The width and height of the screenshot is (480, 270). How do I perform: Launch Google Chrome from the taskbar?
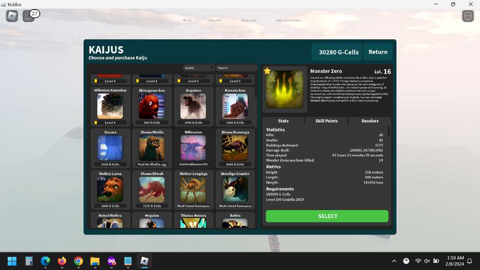78,261
